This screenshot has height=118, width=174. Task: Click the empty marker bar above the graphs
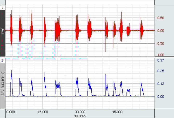pos(80,2)
